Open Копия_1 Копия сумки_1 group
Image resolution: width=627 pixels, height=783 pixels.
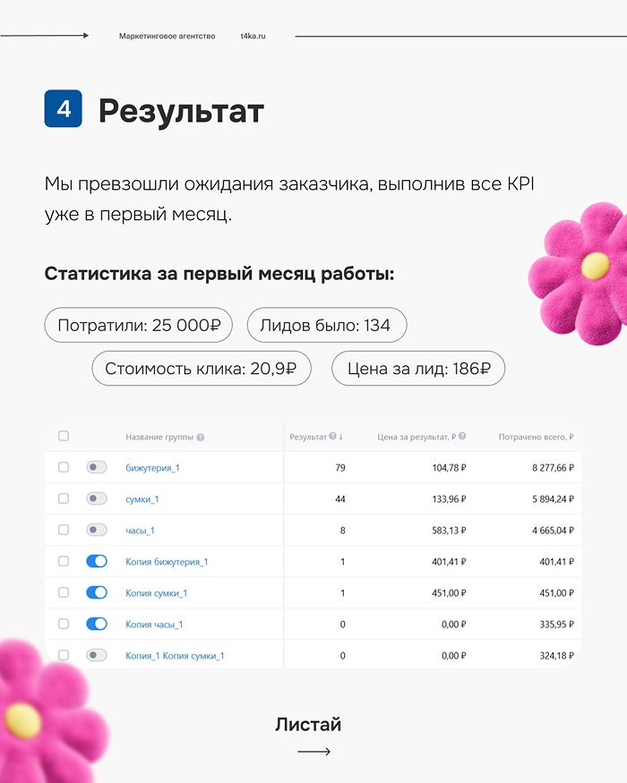click(x=175, y=656)
